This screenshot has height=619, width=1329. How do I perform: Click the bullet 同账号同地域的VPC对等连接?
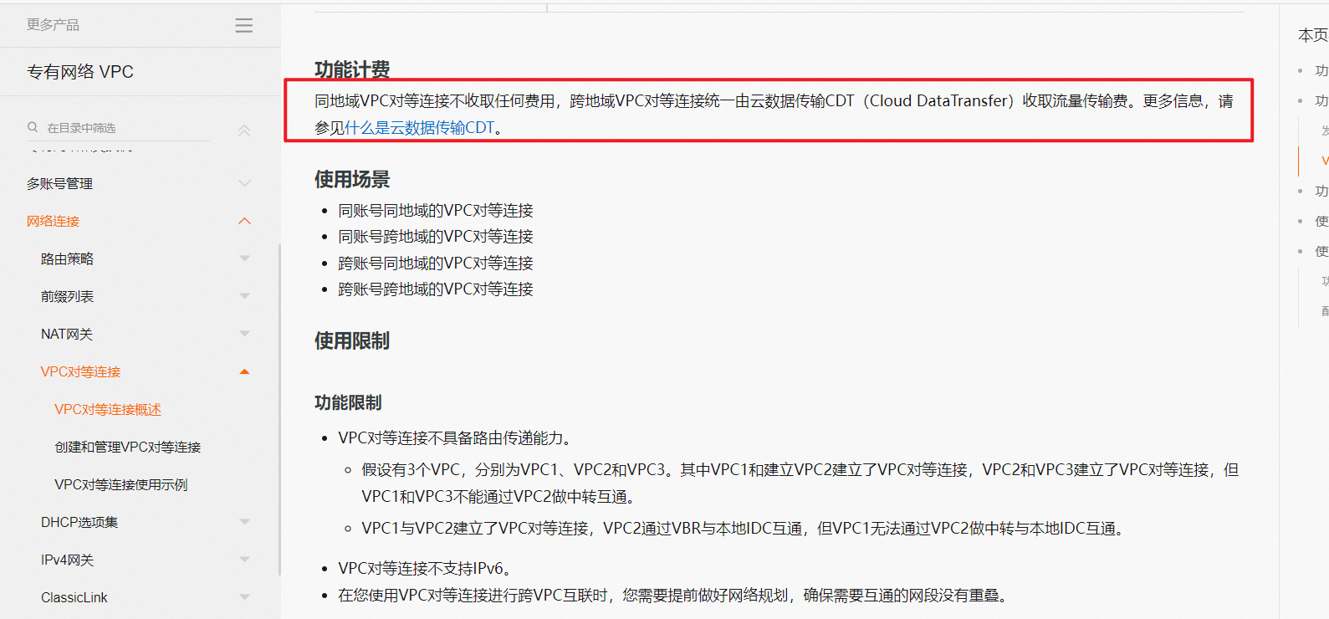[x=436, y=210]
